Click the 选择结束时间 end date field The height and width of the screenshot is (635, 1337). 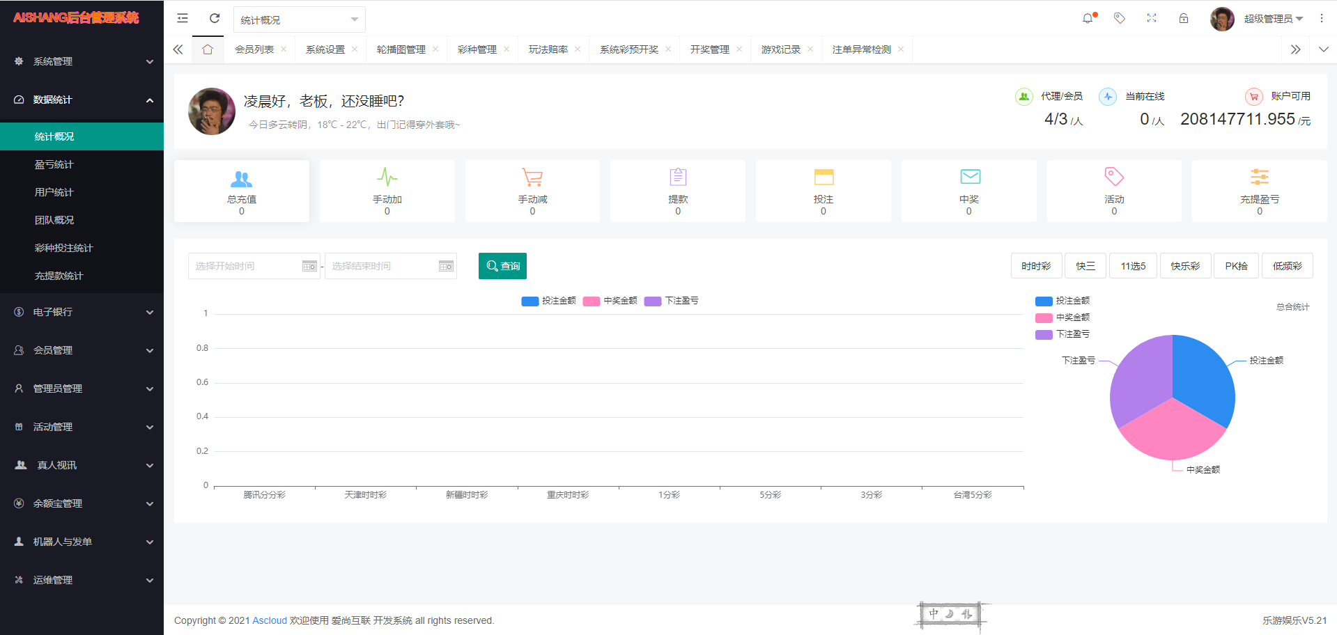[x=382, y=266]
